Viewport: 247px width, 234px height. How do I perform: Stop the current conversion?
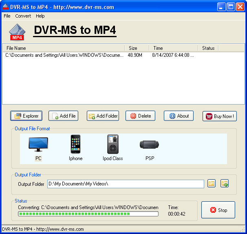pos(218,210)
